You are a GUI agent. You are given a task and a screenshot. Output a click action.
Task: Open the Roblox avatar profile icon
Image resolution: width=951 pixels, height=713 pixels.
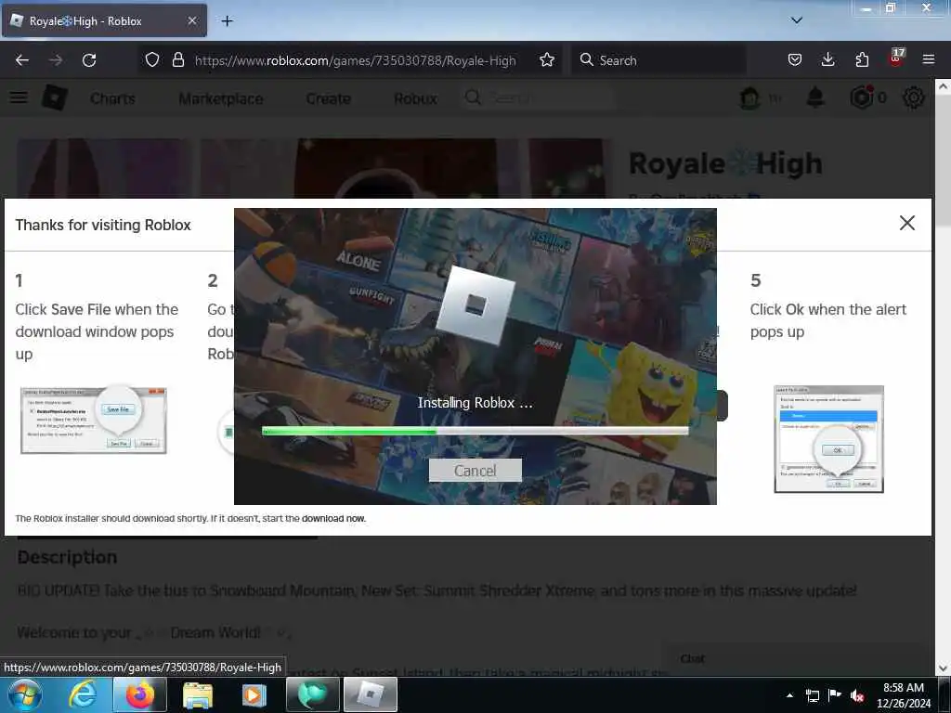[x=749, y=97]
